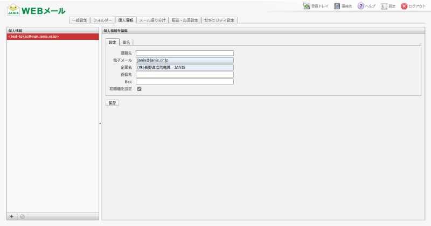The width and height of the screenshot is (431, 226).
Task: Click the 電子メール input field
Action: [185, 60]
